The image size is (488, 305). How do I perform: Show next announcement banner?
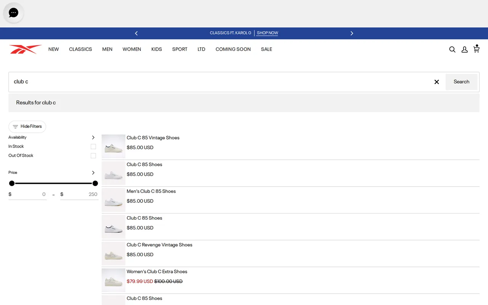352,33
